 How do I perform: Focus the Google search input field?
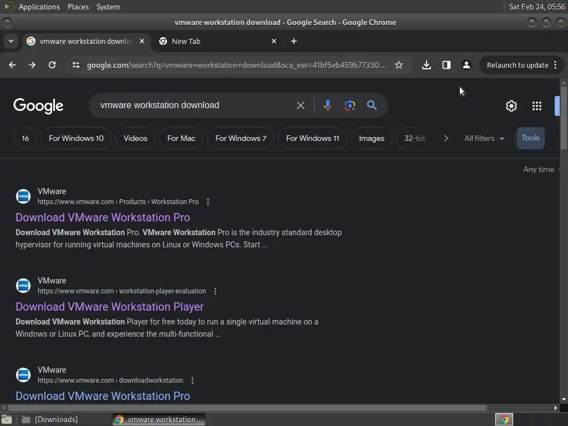(x=196, y=105)
